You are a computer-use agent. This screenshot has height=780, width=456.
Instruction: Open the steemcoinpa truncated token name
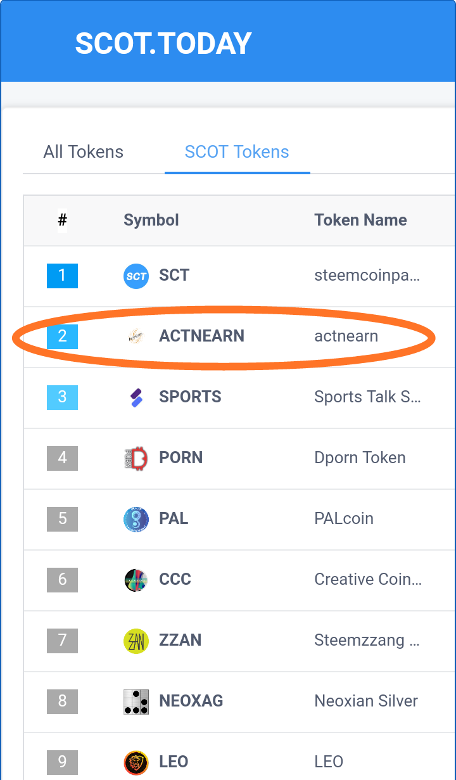point(367,276)
